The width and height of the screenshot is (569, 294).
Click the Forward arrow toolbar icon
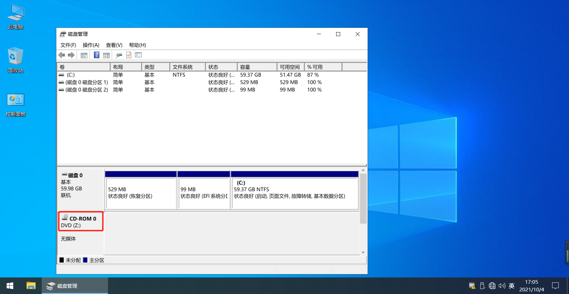tap(71, 55)
